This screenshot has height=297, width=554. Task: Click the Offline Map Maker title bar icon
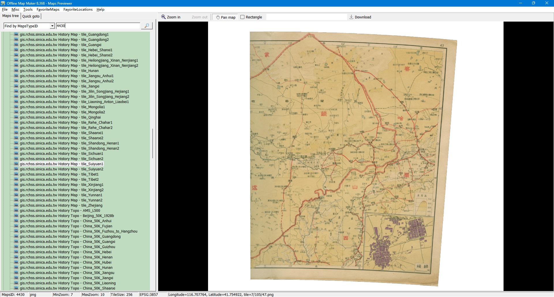(x=3, y=3)
